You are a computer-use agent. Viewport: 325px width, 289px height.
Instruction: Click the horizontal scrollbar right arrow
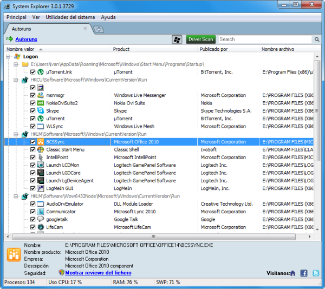click(310, 237)
